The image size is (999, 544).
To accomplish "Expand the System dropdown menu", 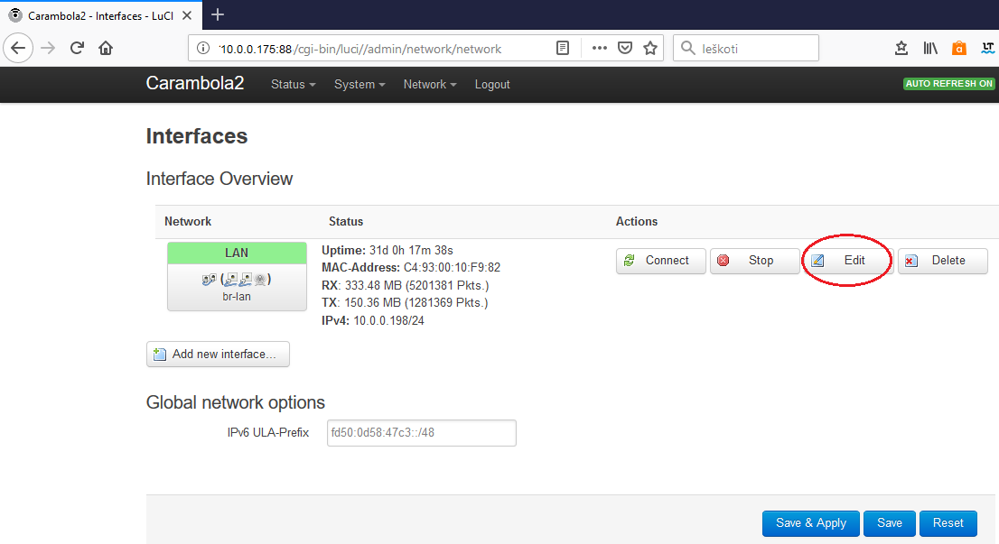I will click(x=359, y=84).
